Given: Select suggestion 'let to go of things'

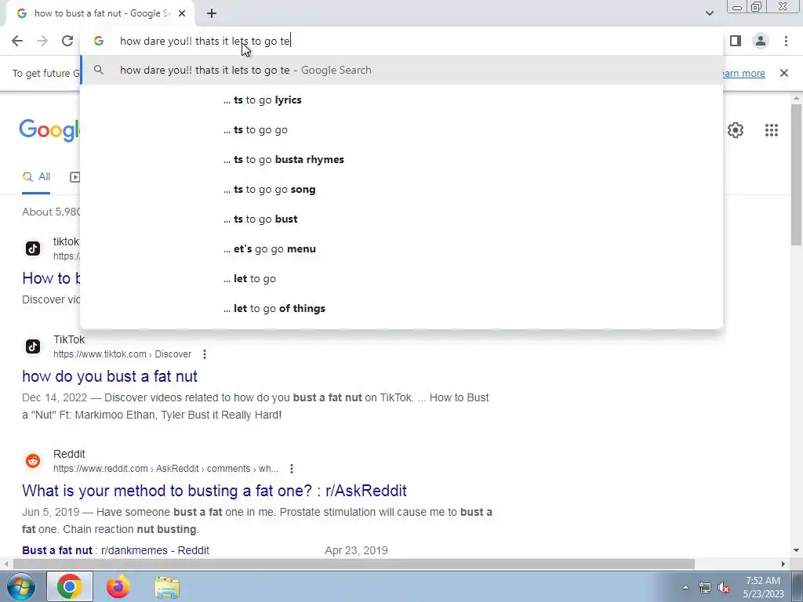Looking at the screenshot, I should click(x=401, y=309).
